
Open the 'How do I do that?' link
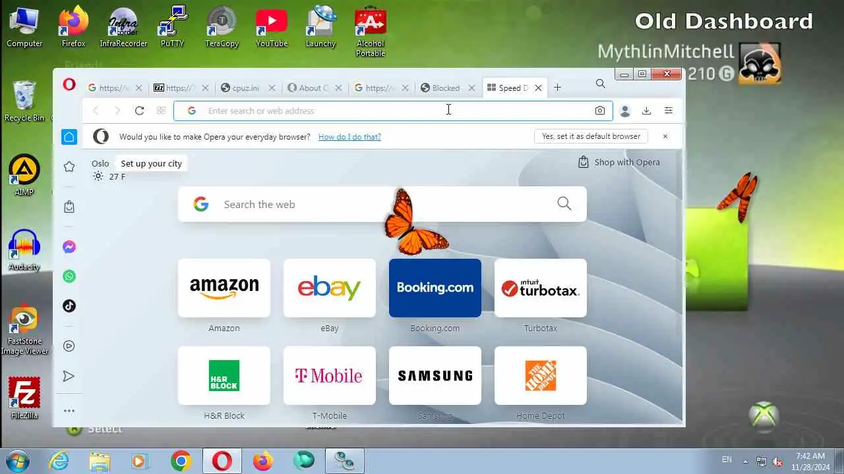[x=349, y=137]
